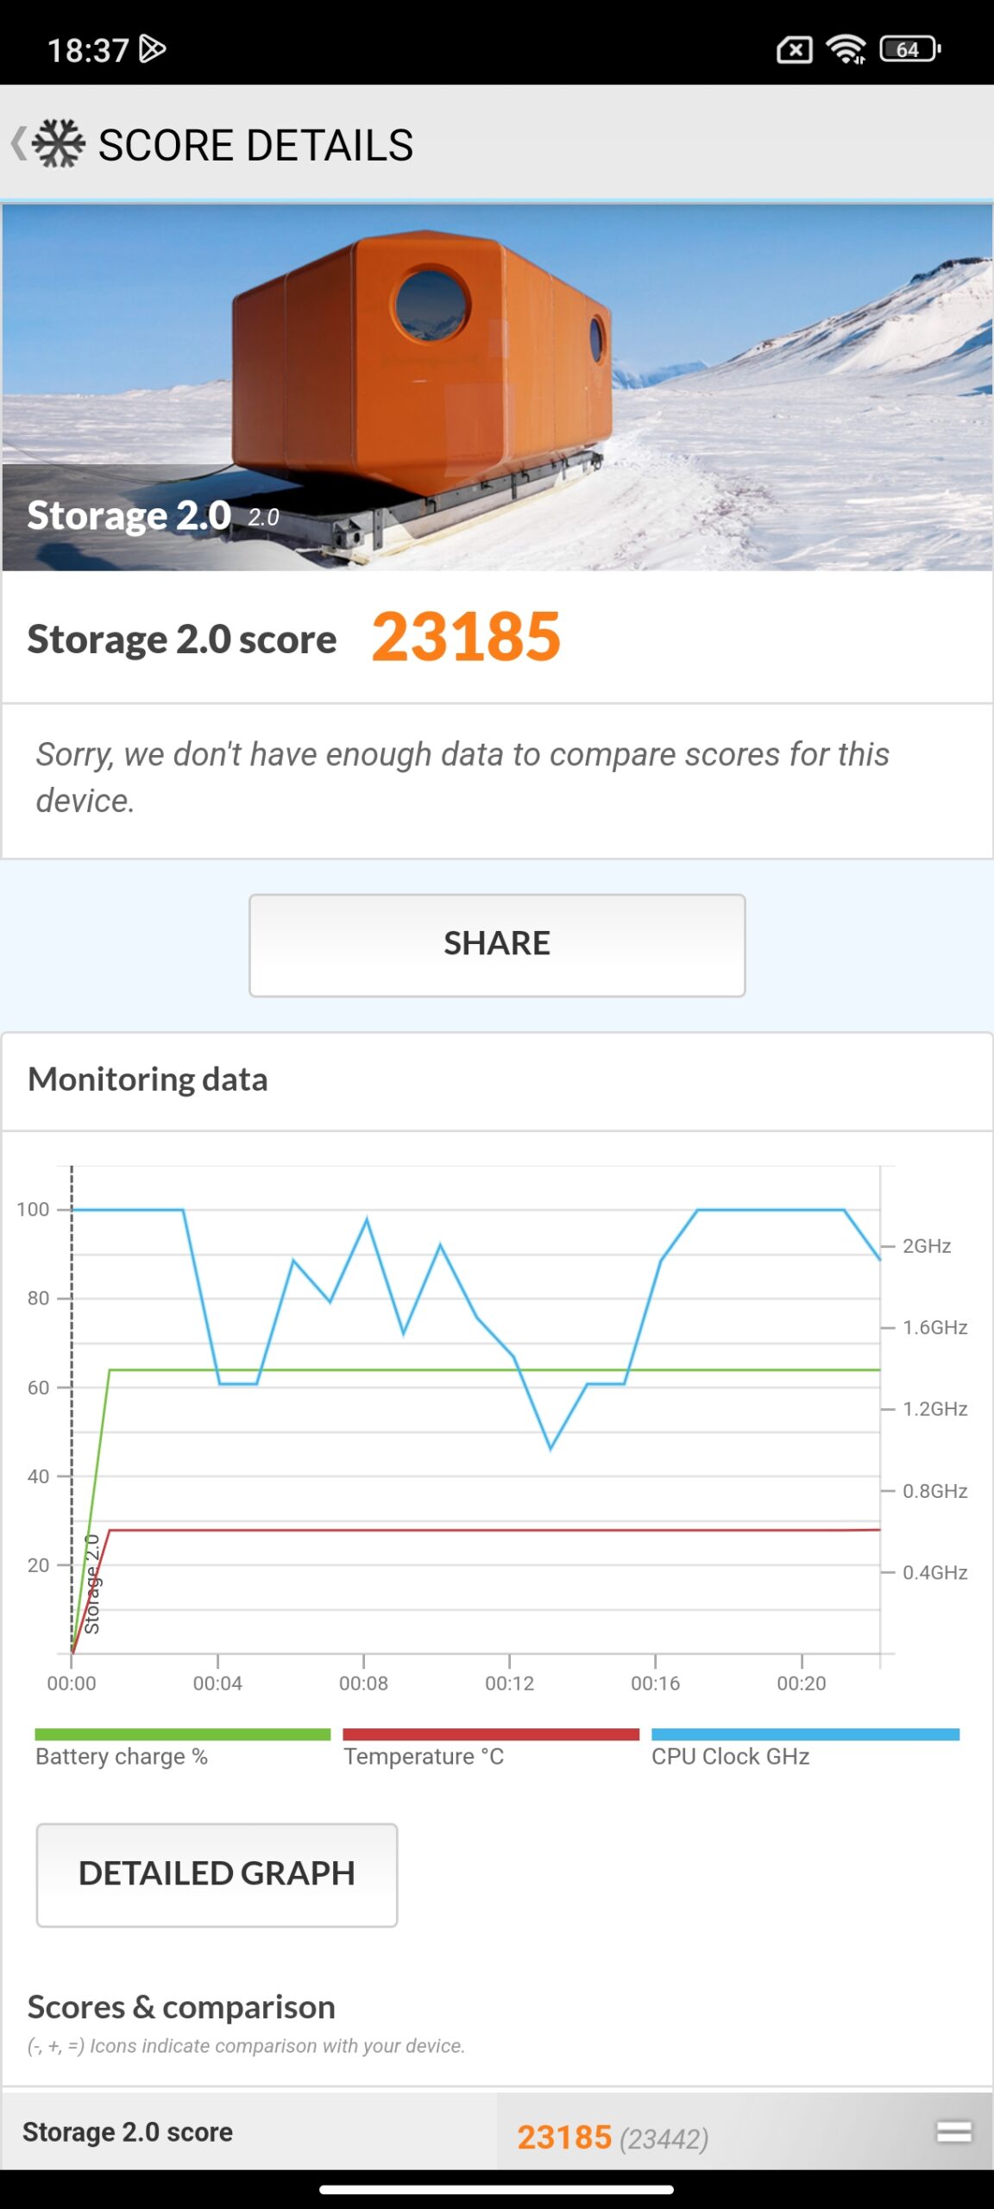Tap the 23185 (23442) comparison result
The image size is (994, 2209).
[x=613, y=2137]
